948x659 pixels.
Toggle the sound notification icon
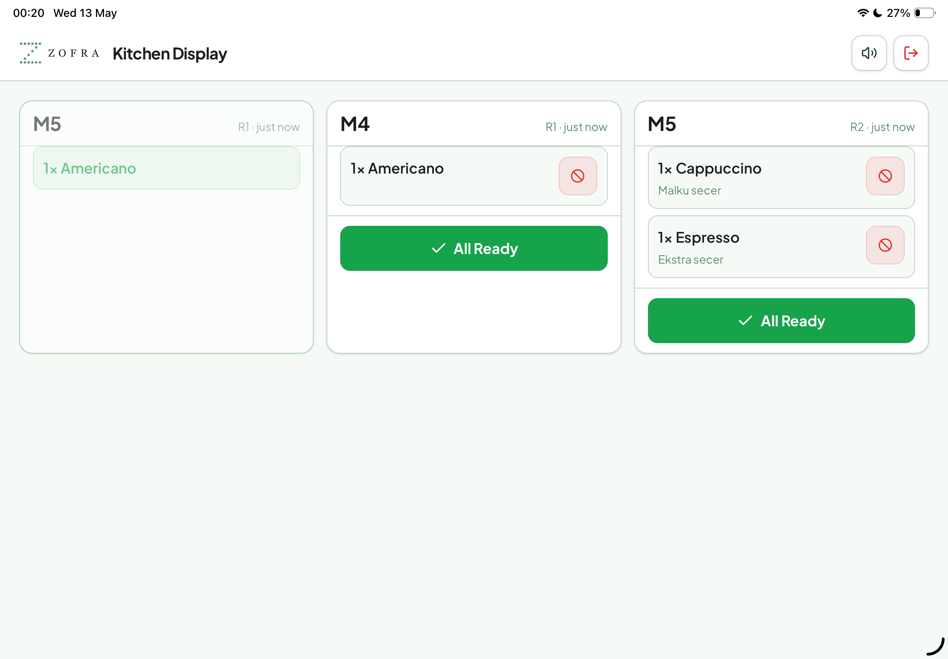click(x=869, y=53)
